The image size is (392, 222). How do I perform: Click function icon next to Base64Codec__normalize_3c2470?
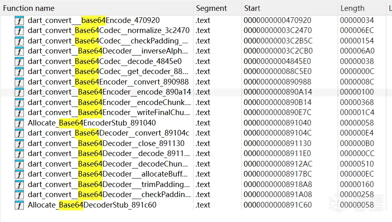[x=19, y=31]
